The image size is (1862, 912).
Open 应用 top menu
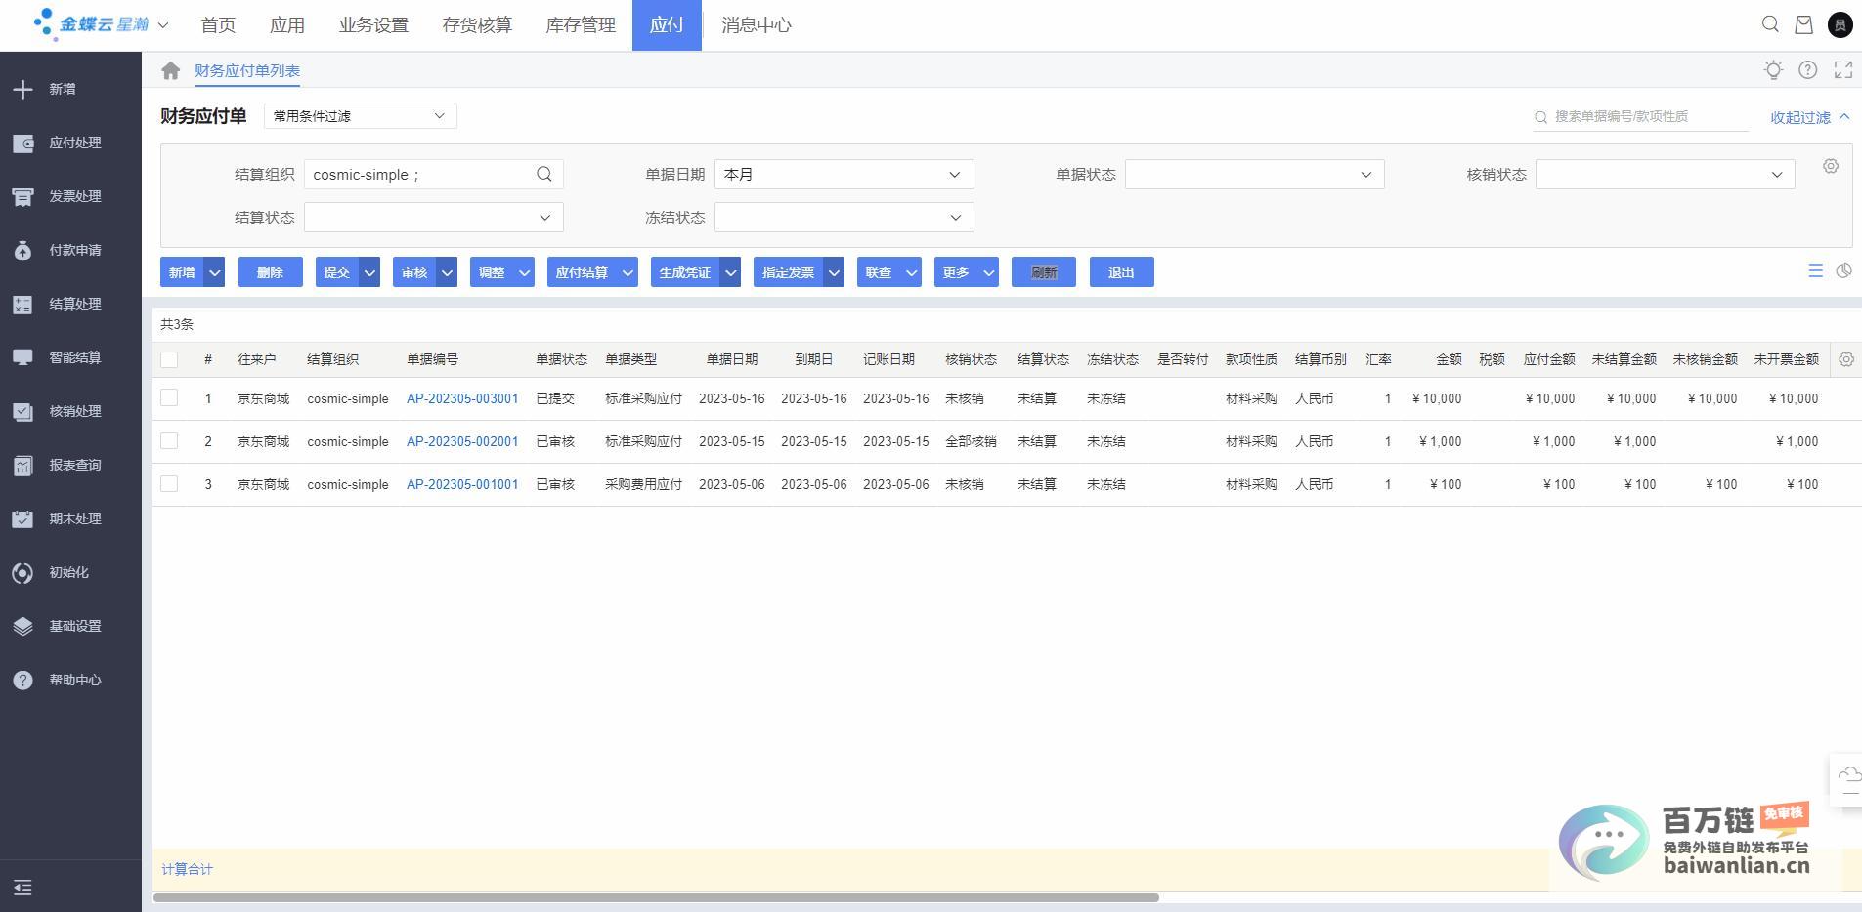[287, 25]
